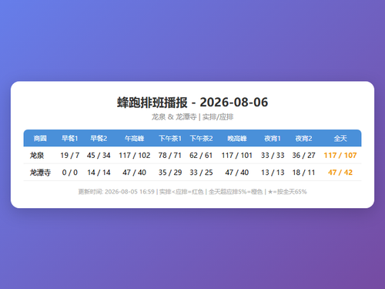This screenshot has height=289, width=385.
Task: Select the '夜宵2' column header
Action: 303,139
